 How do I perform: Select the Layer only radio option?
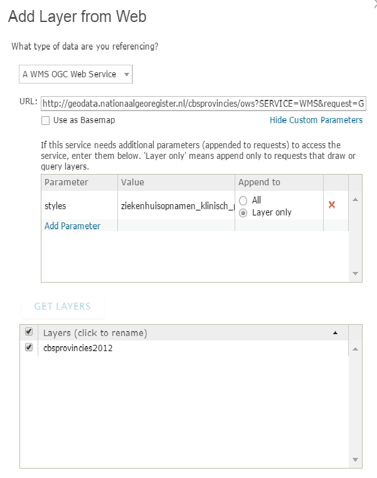point(243,212)
